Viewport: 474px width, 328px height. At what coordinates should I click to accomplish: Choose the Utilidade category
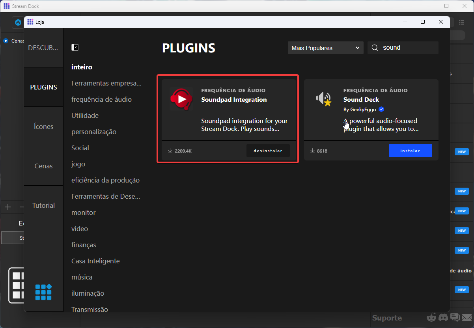[85, 116]
